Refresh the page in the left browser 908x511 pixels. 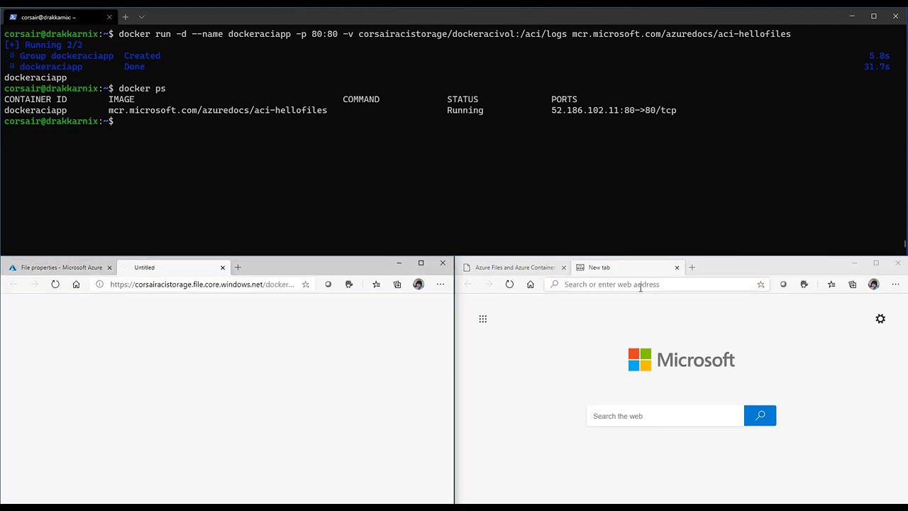pyautogui.click(x=55, y=285)
